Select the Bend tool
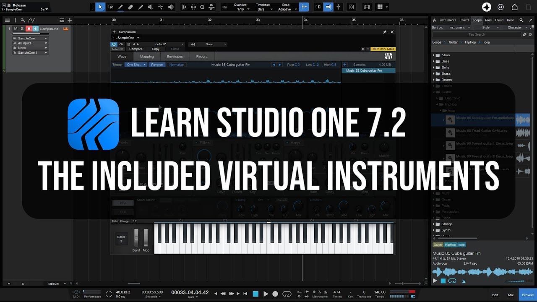 coord(161,7)
